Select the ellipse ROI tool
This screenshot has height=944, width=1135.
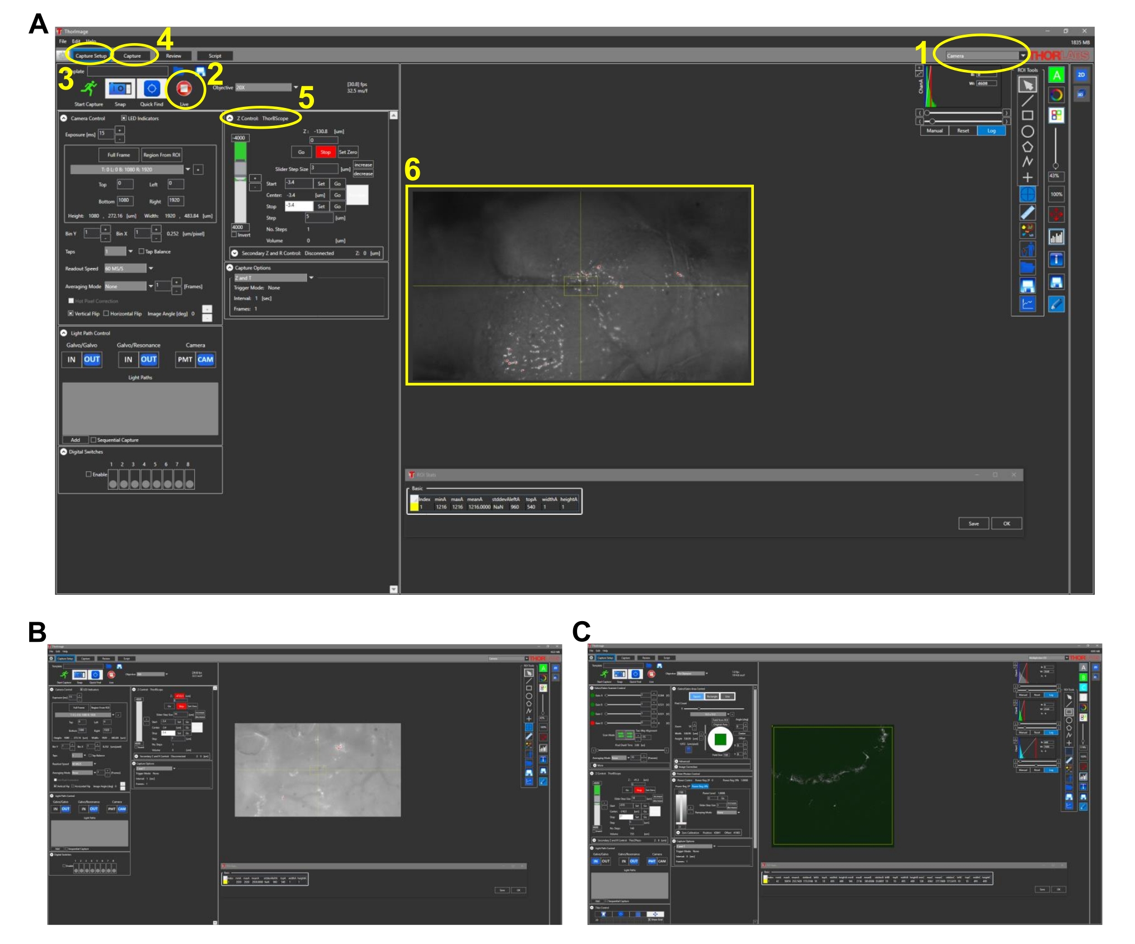tap(1027, 131)
